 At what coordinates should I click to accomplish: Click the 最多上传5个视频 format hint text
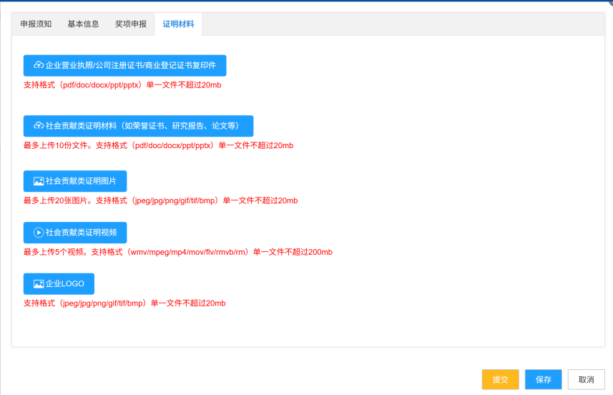[x=178, y=252]
